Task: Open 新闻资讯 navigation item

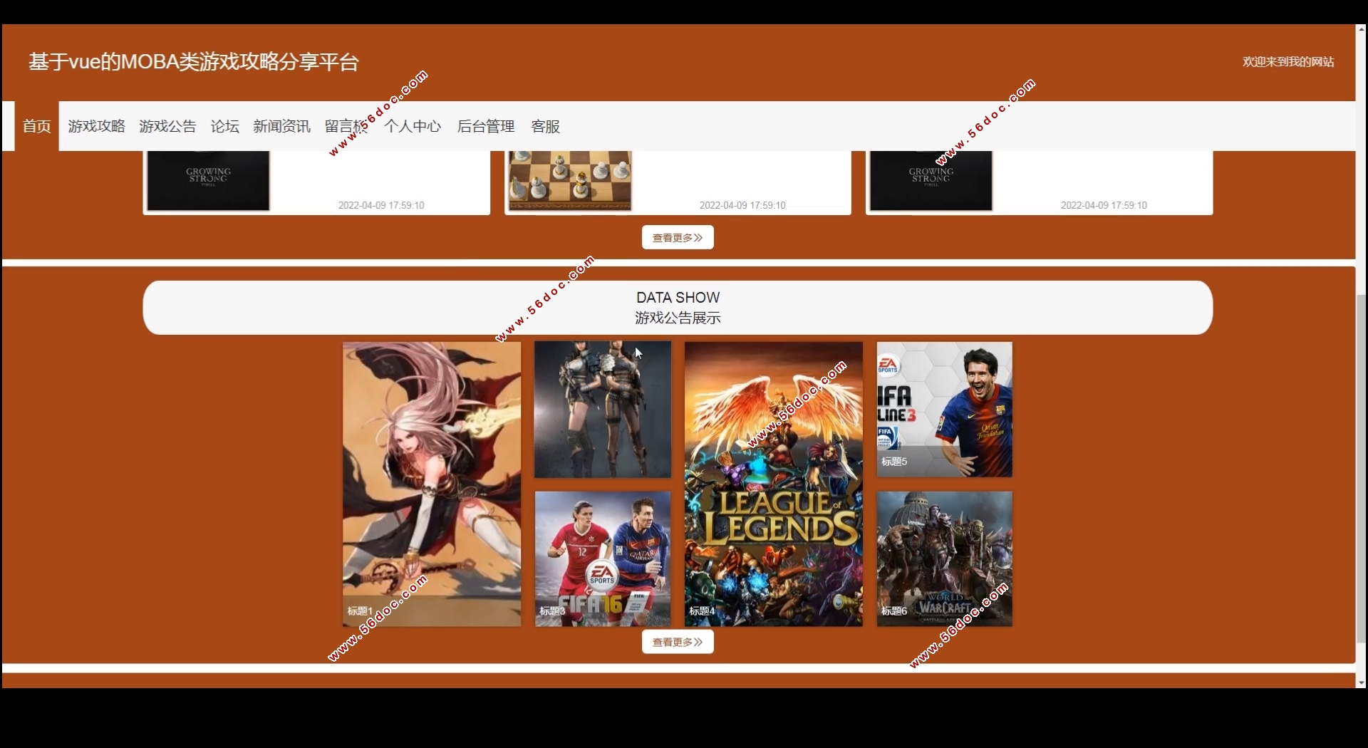Action: [x=282, y=126]
